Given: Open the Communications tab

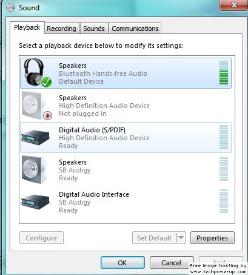Looking at the screenshot, I should click(x=135, y=29).
